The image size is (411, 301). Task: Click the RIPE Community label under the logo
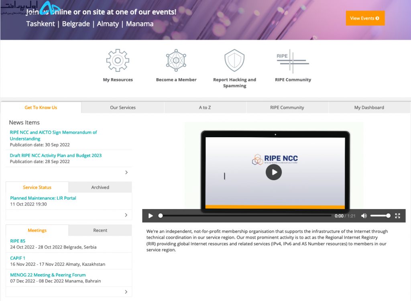293,80
